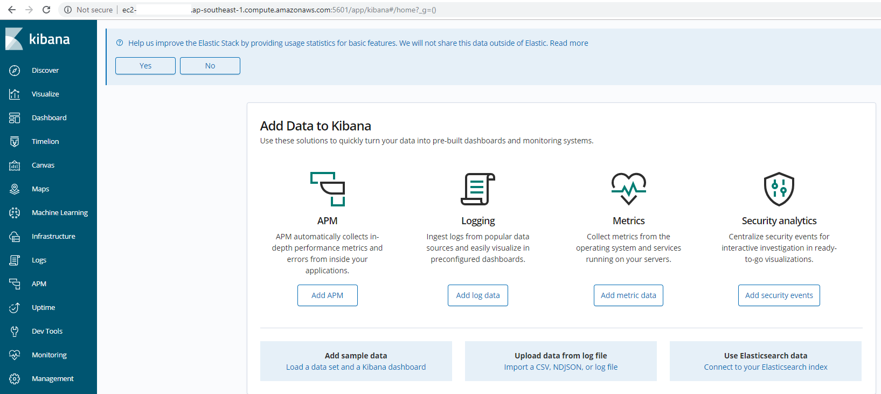
Task: Select Machine Learning in the sidebar
Action: point(60,213)
